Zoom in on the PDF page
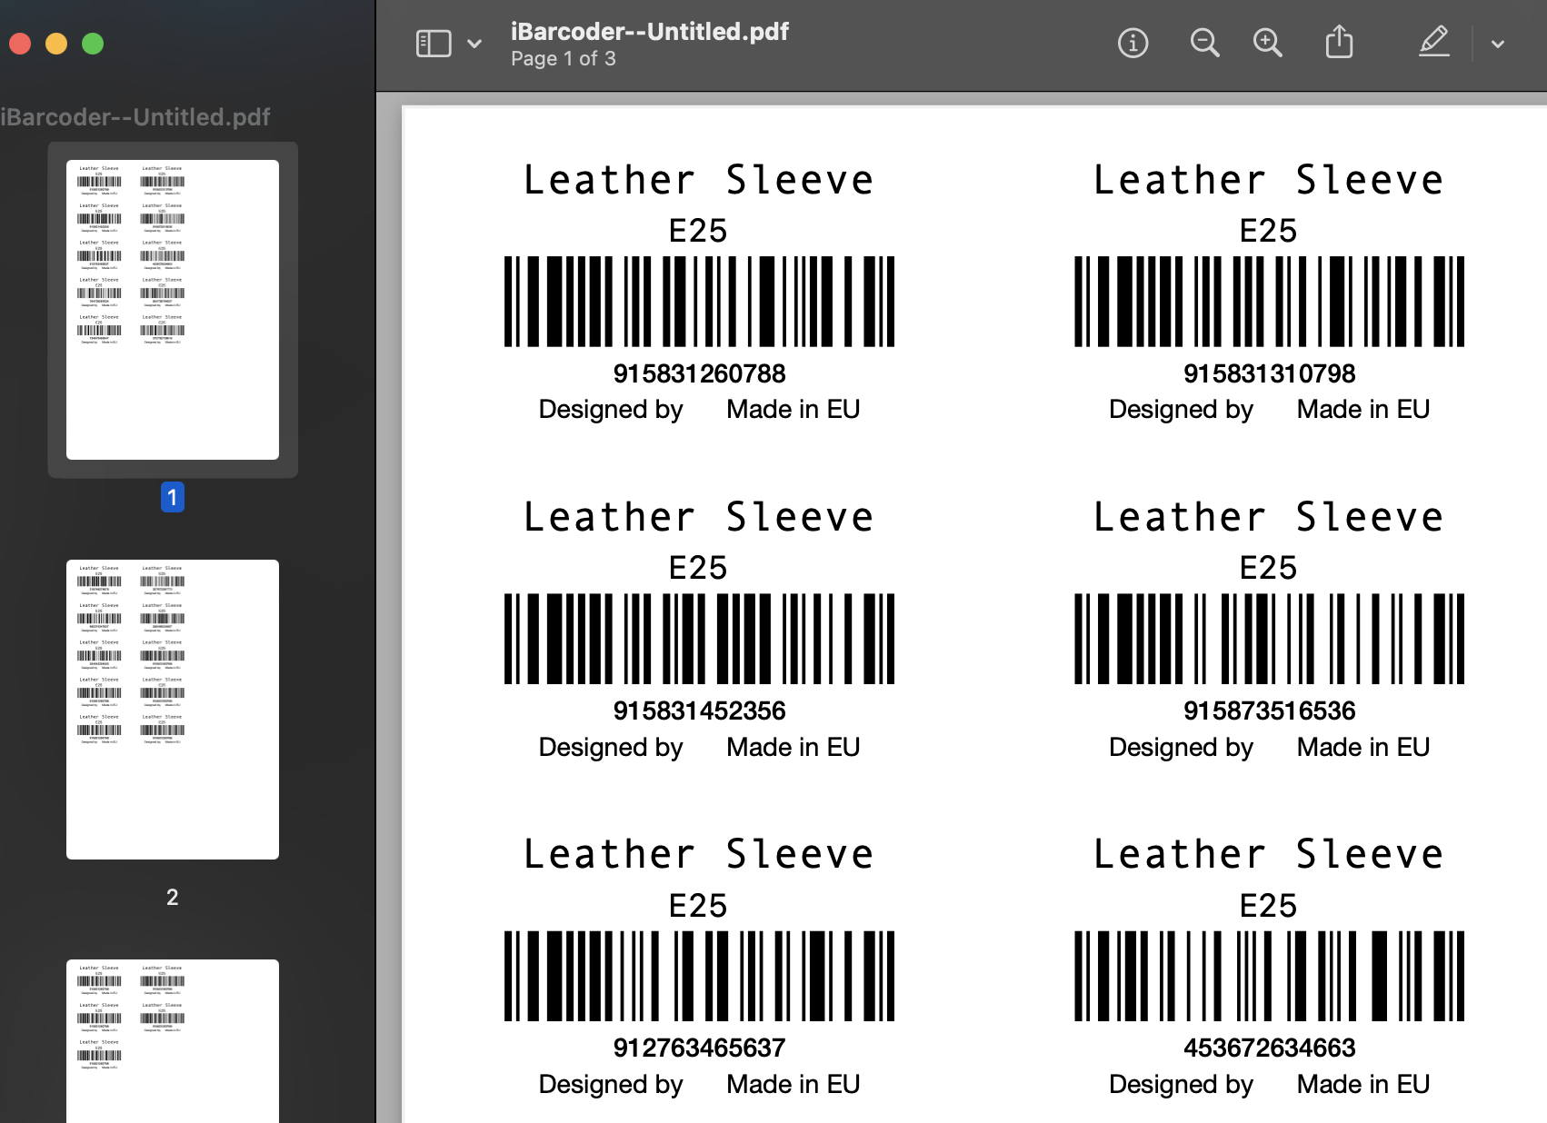The image size is (1547, 1123). pyautogui.click(x=1267, y=43)
